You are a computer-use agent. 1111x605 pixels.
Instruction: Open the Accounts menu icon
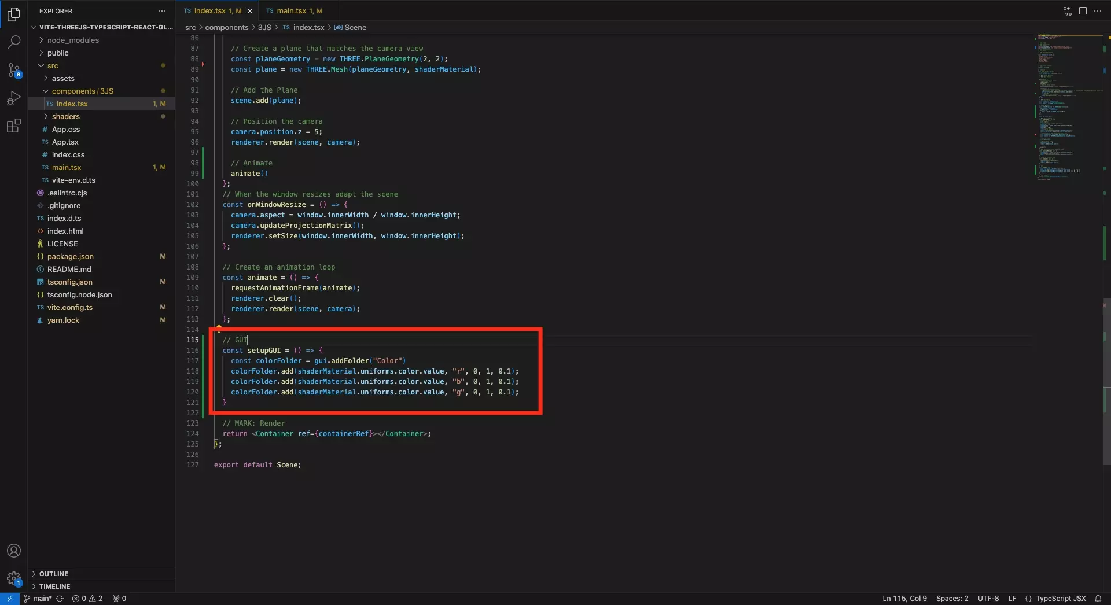[x=14, y=551]
